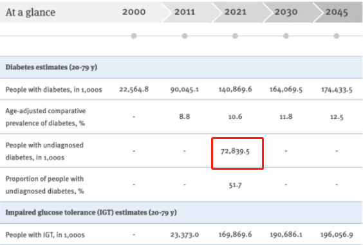Viewport: 363px width, 245px height.
Task: Select People with undiagnosed diabetes label
Action: [44, 151]
